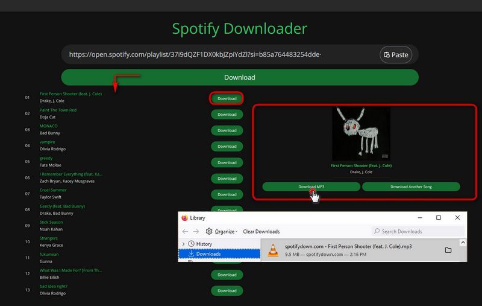
Task: Click the Search Downloads field
Action: point(418,231)
